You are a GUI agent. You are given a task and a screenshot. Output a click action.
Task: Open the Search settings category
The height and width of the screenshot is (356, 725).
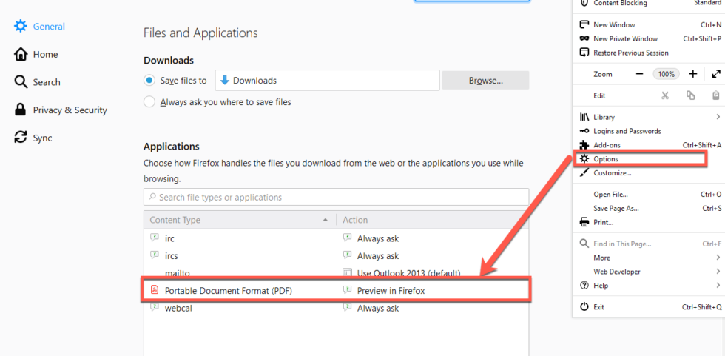37,82
